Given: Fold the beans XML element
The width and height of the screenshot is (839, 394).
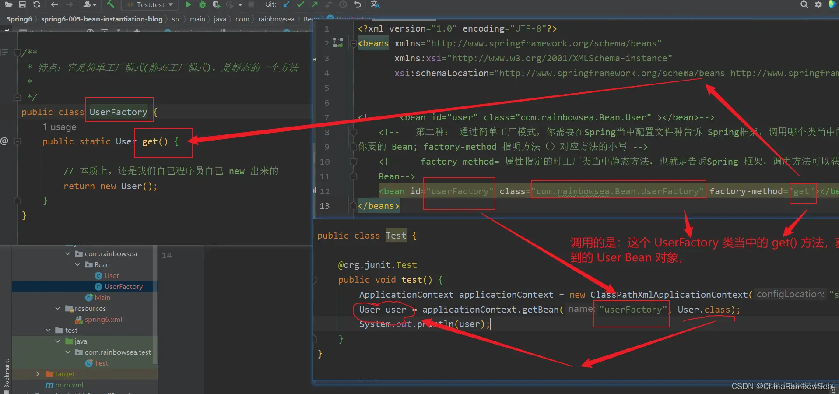Looking at the screenshot, I should 354,43.
